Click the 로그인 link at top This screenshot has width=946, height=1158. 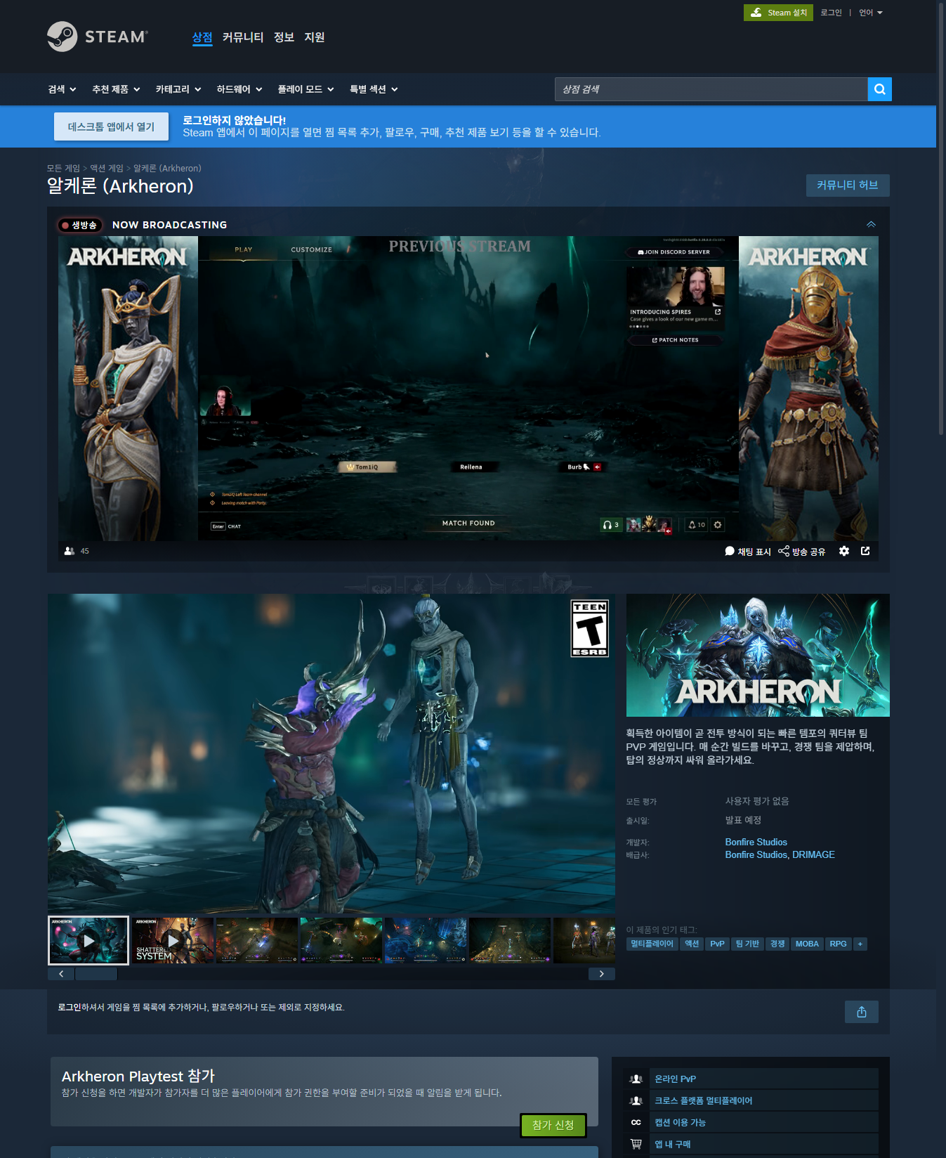[x=831, y=13]
